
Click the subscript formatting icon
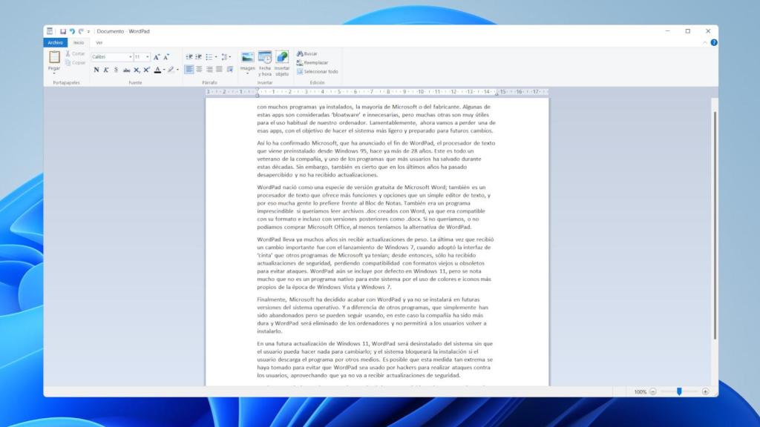tap(137, 70)
